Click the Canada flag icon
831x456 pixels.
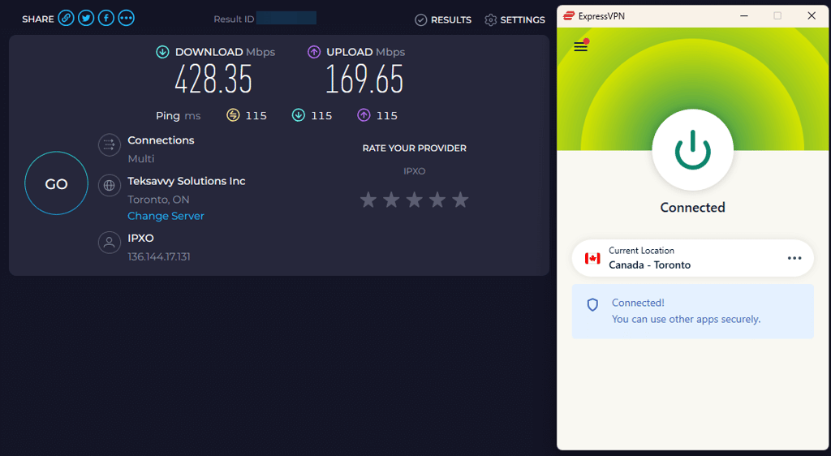[x=592, y=259]
